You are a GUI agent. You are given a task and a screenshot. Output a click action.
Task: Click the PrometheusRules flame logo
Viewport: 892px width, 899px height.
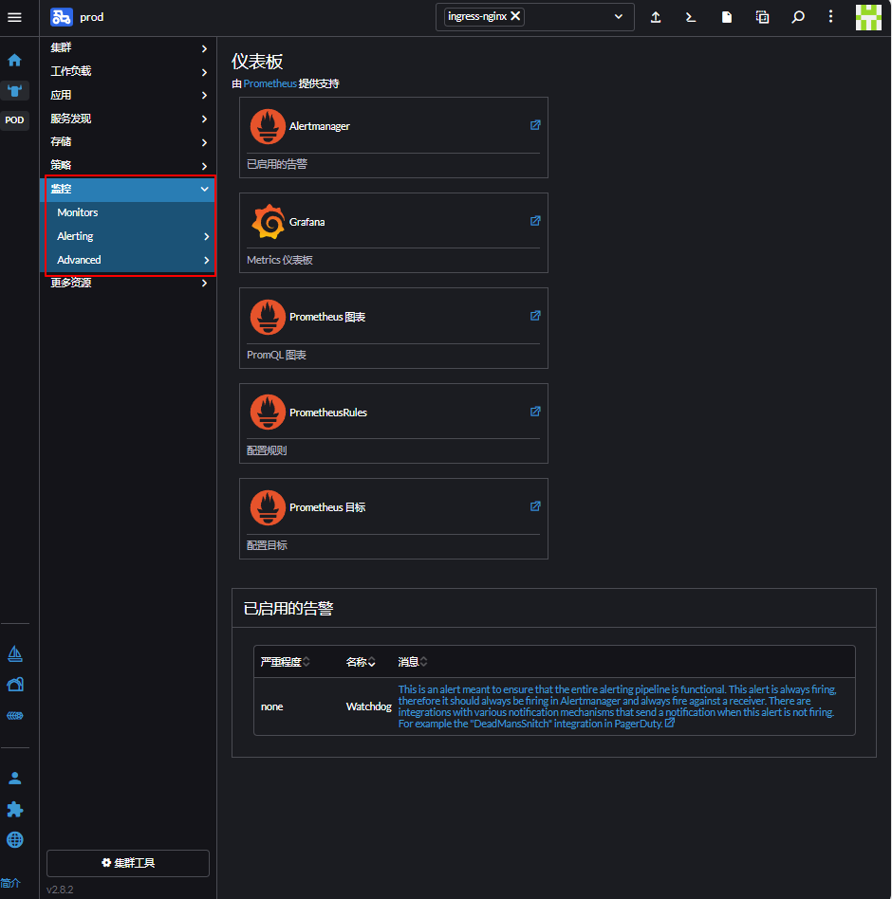pos(268,413)
